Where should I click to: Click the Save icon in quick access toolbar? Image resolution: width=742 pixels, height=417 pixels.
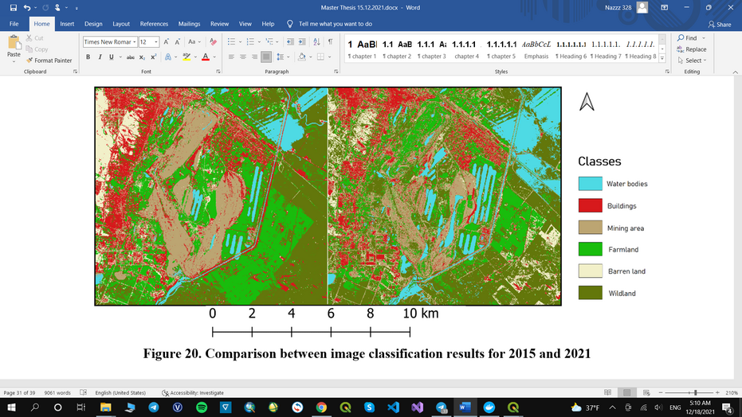click(14, 8)
